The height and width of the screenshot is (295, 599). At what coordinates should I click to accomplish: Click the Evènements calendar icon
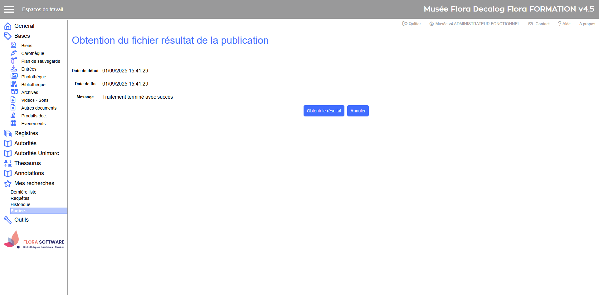[x=13, y=123]
